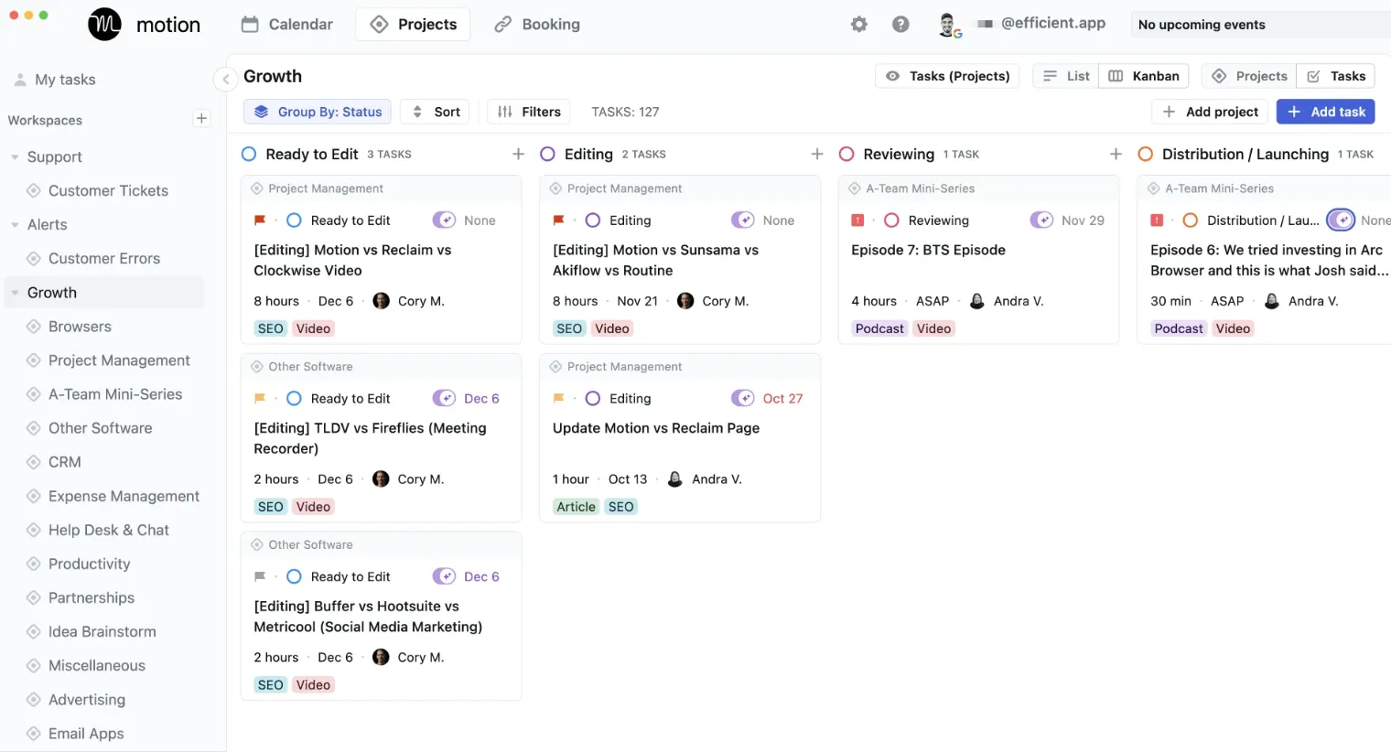Click red priority flag on Clockwise Video card
Viewport: 1391px width, 752px height.
[260, 220]
